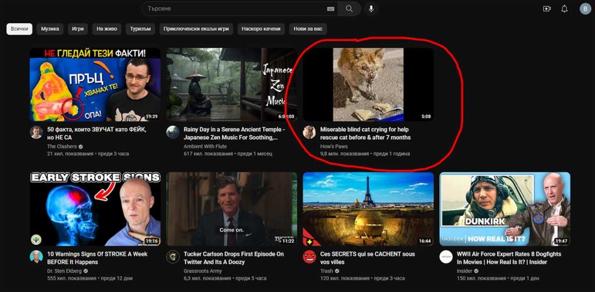Focus the Търсене search field
The width and height of the screenshot is (595, 292).
pos(232,9)
